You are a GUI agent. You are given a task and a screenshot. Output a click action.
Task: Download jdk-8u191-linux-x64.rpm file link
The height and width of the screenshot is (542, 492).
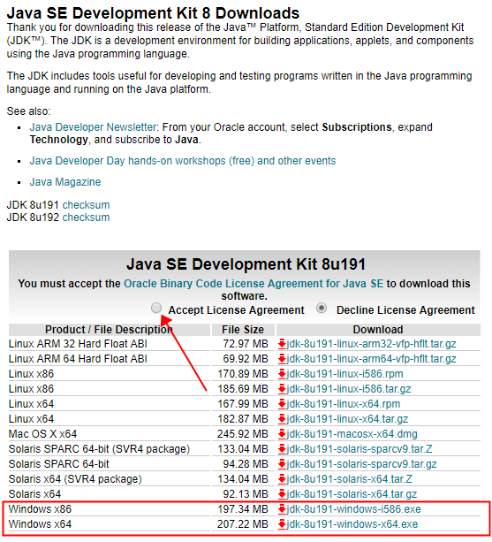click(344, 404)
